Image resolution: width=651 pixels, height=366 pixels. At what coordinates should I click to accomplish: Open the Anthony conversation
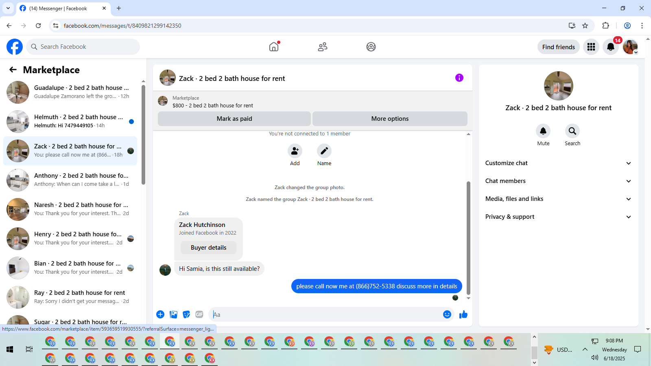point(70,180)
